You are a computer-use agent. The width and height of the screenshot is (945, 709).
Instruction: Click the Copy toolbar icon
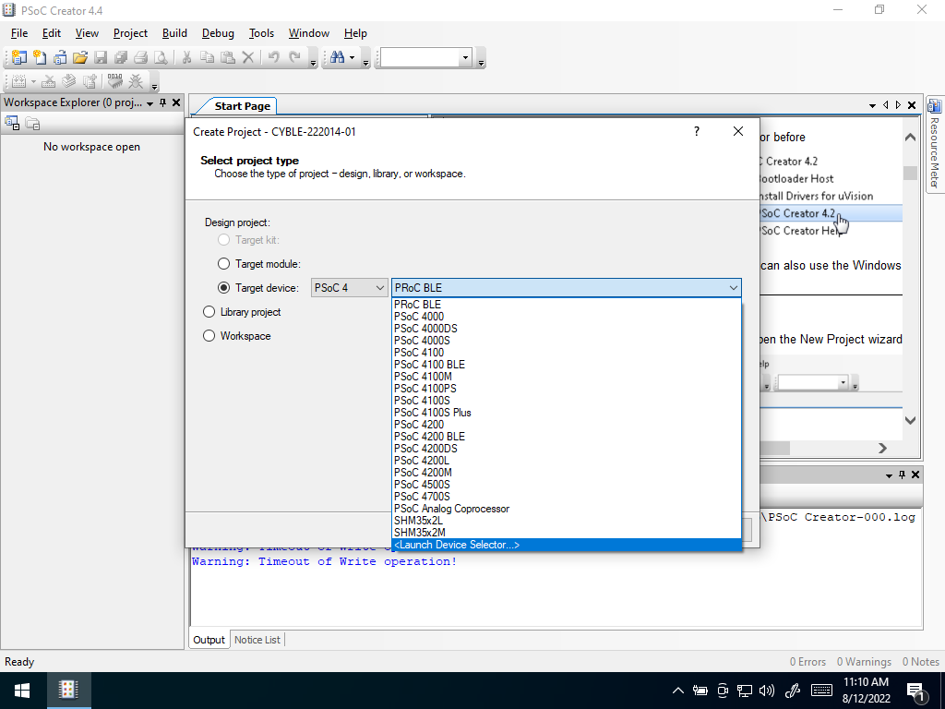(207, 57)
